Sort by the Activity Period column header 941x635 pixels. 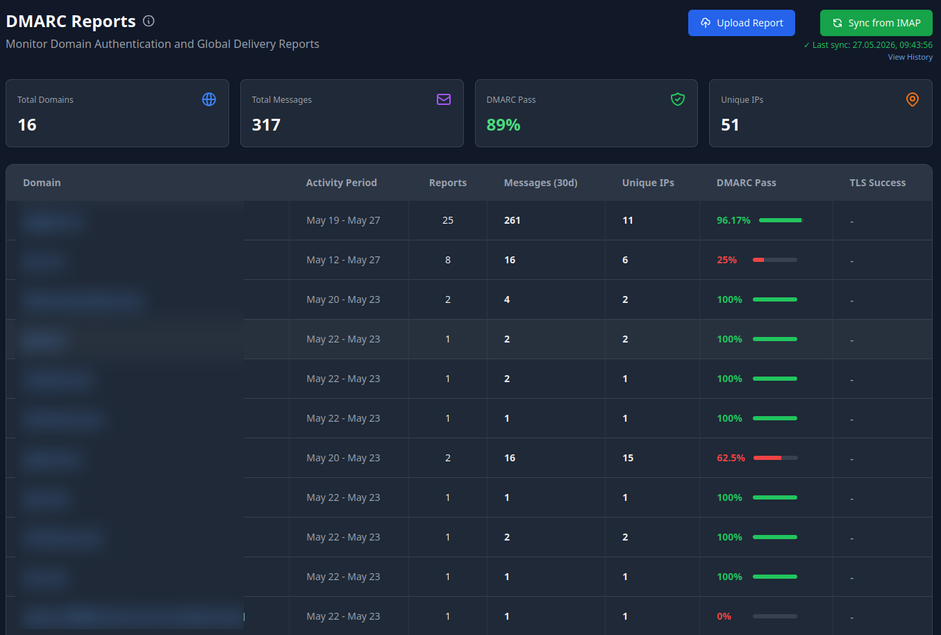(342, 183)
